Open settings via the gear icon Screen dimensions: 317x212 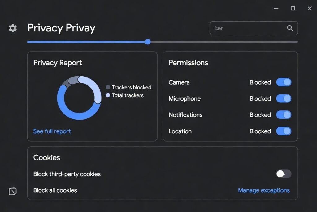tap(12, 28)
